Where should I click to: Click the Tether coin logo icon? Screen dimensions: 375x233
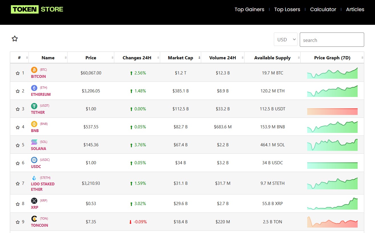[34, 106]
